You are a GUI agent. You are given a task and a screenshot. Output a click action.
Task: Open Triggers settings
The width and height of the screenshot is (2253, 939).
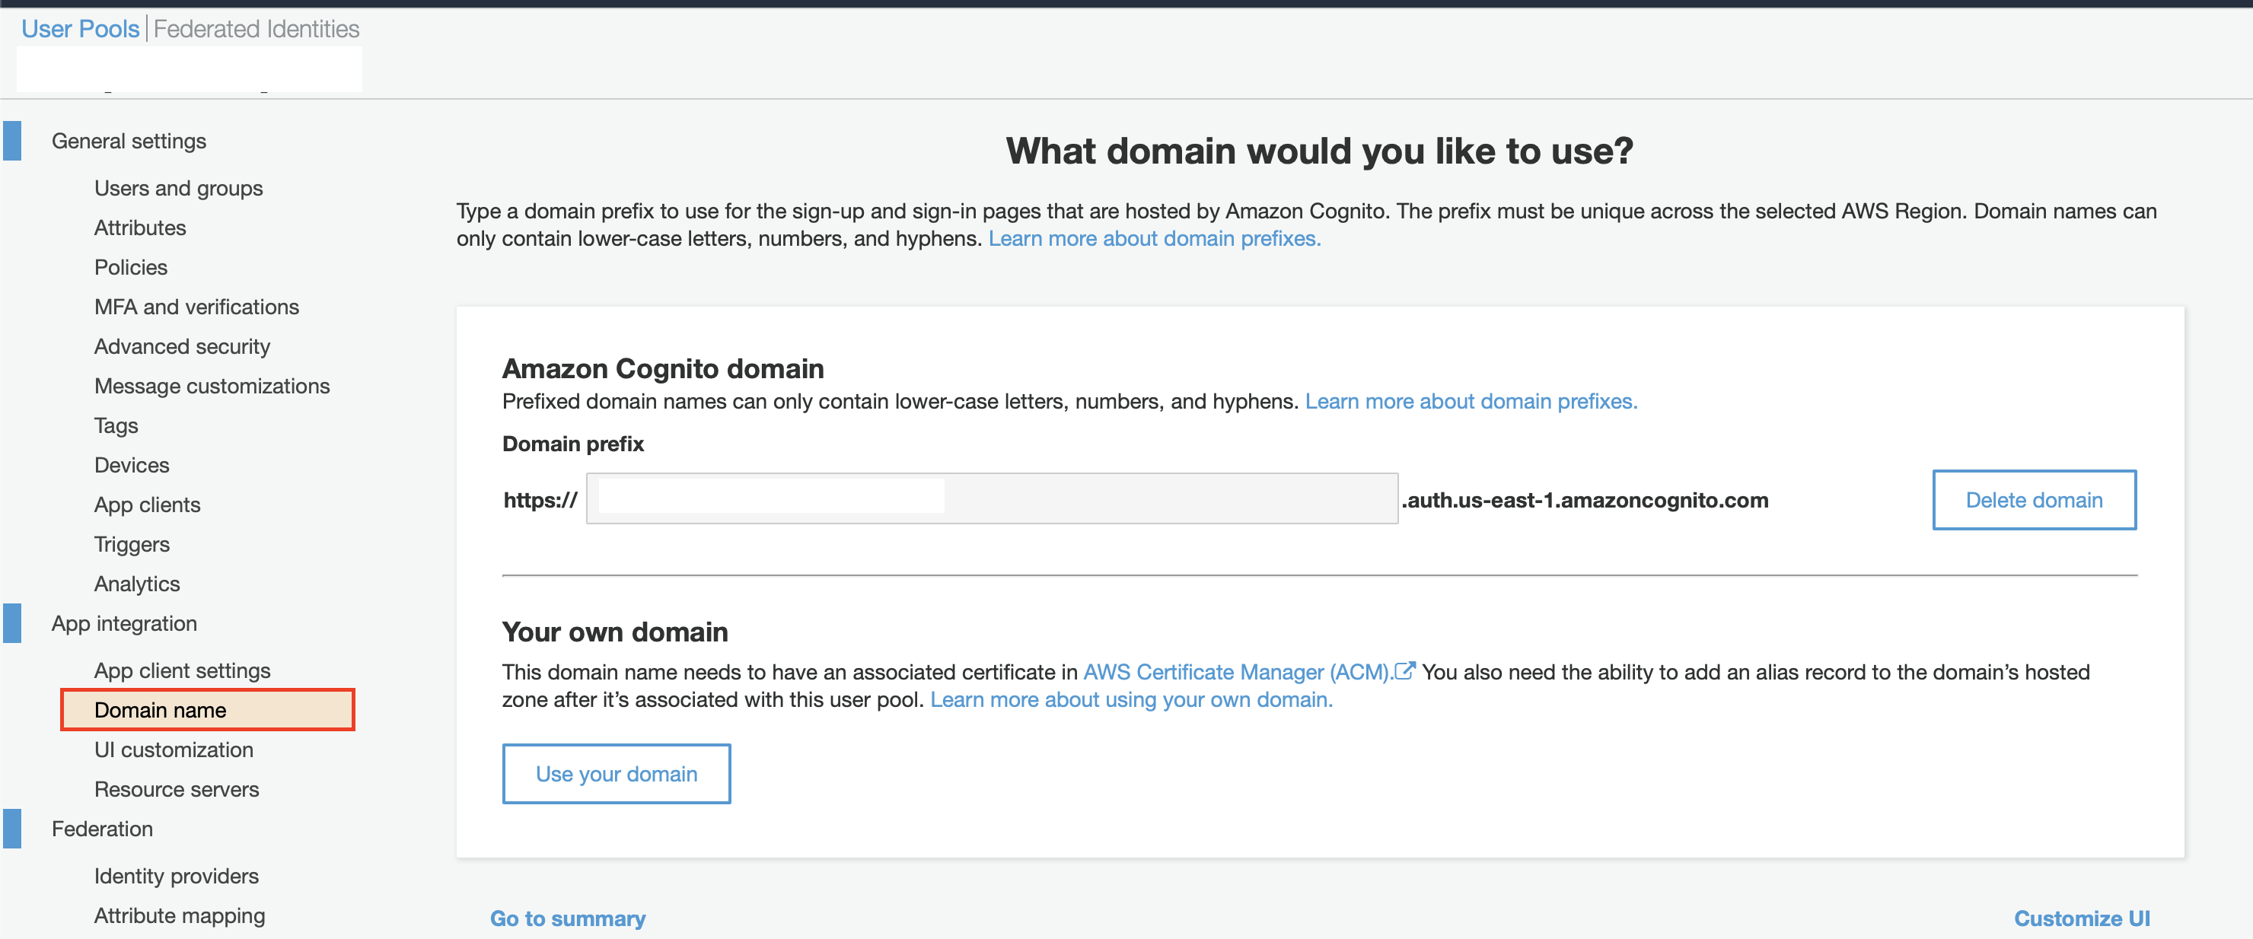[x=132, y=544]
